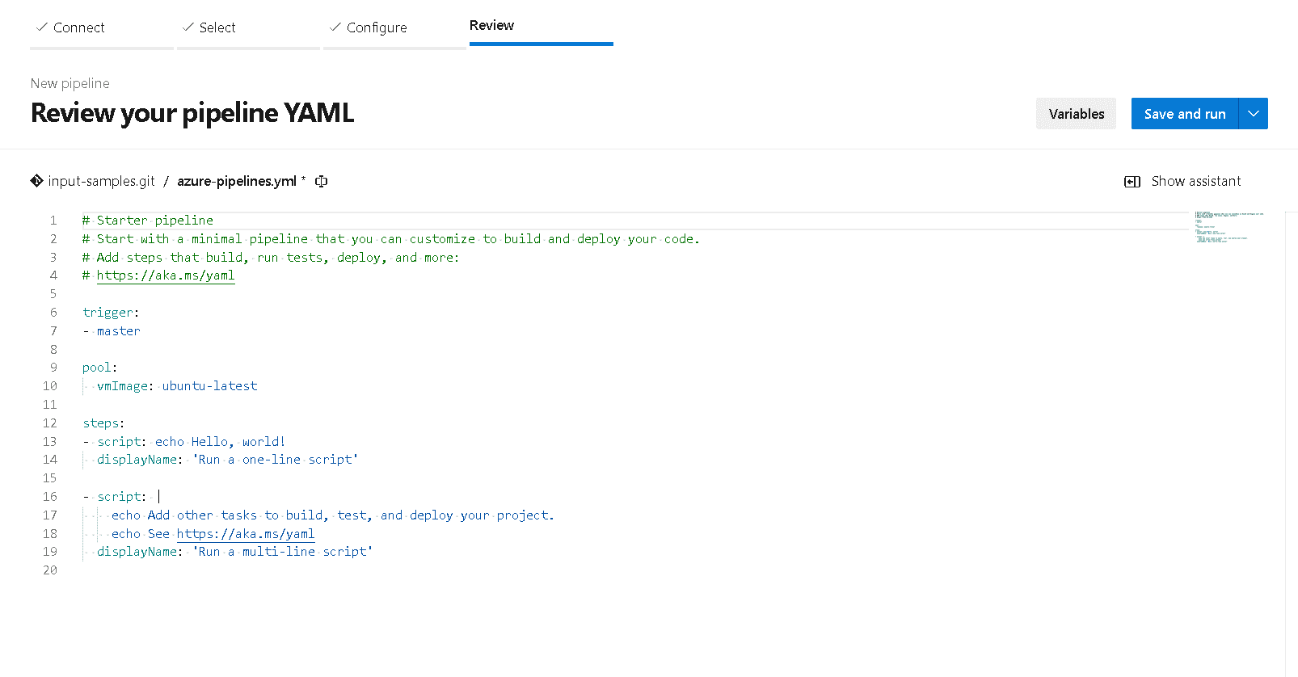This screenshot has width=1298, height=677.
Task: Stay on the Review tab
Action: [491, 25]
